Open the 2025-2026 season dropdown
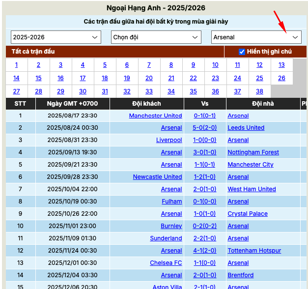 coord(56,37)
